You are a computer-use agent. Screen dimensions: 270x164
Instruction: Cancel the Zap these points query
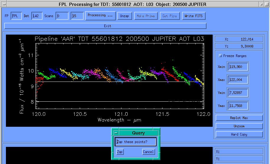coord(148,152)
